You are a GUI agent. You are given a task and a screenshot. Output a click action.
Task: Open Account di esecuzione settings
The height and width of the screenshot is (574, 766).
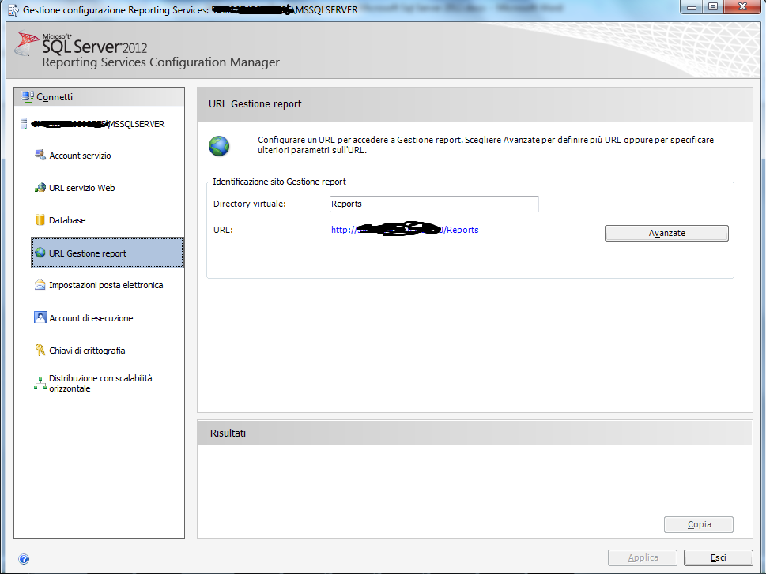[x=91, y=317]
